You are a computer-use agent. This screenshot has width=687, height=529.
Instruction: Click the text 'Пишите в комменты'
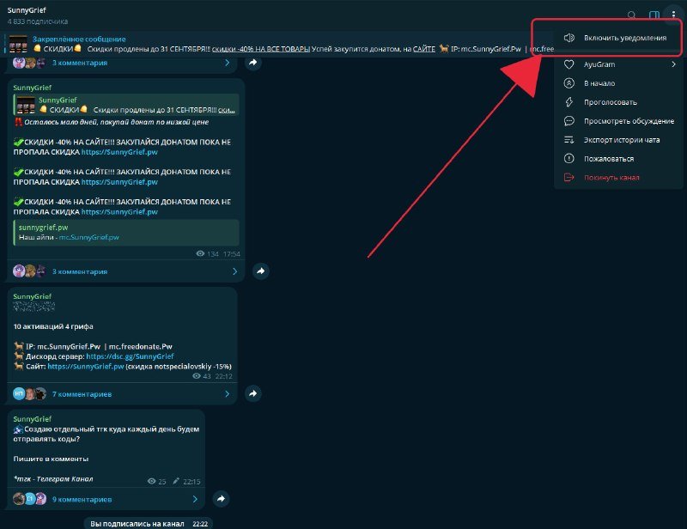tap(51, 459)
